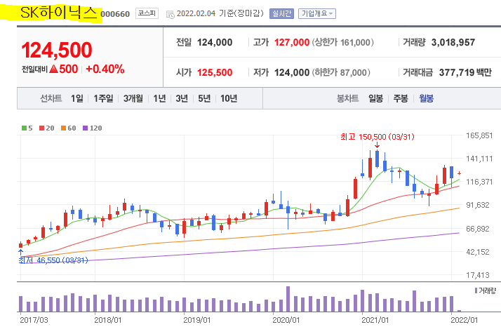501x334 pixels.
Task: Select the 1년 line chart tab
Action: tap(159, 98)
